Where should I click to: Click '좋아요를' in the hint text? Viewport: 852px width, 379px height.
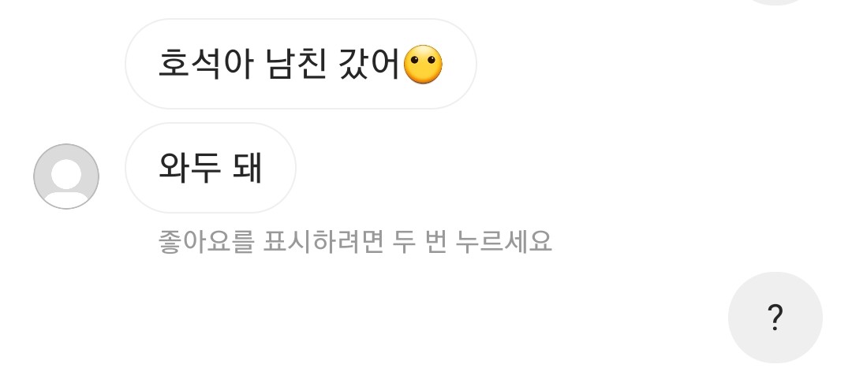click(205, 242)
